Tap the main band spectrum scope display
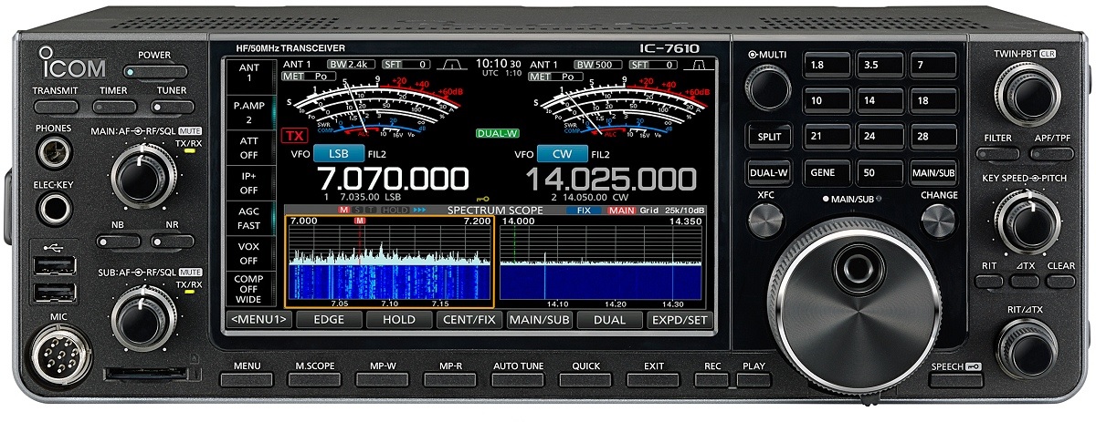Image resolution: width=1096 pixels, height=422 pixels. click(390, 262)
